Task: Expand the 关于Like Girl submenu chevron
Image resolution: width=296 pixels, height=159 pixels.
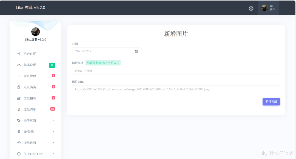Action: click(53, 154)
